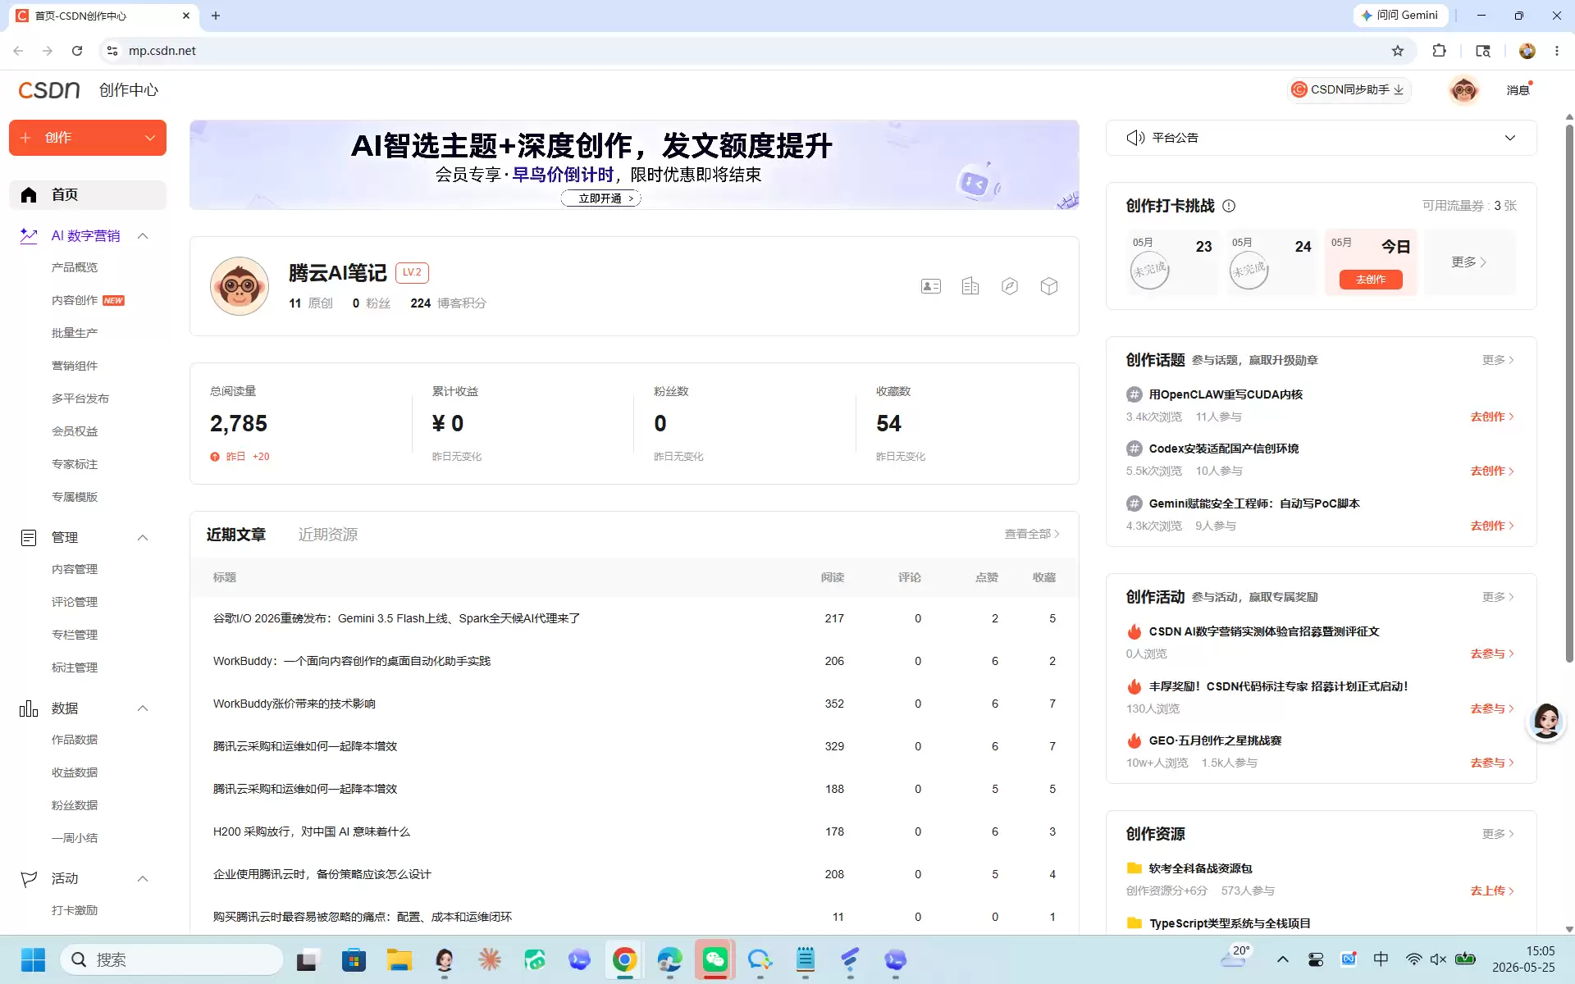Image resolution: width=1575 pixels, height=984 pixels.
Task: Open 作品数据 in the sidebar
Action: [75, 740]
